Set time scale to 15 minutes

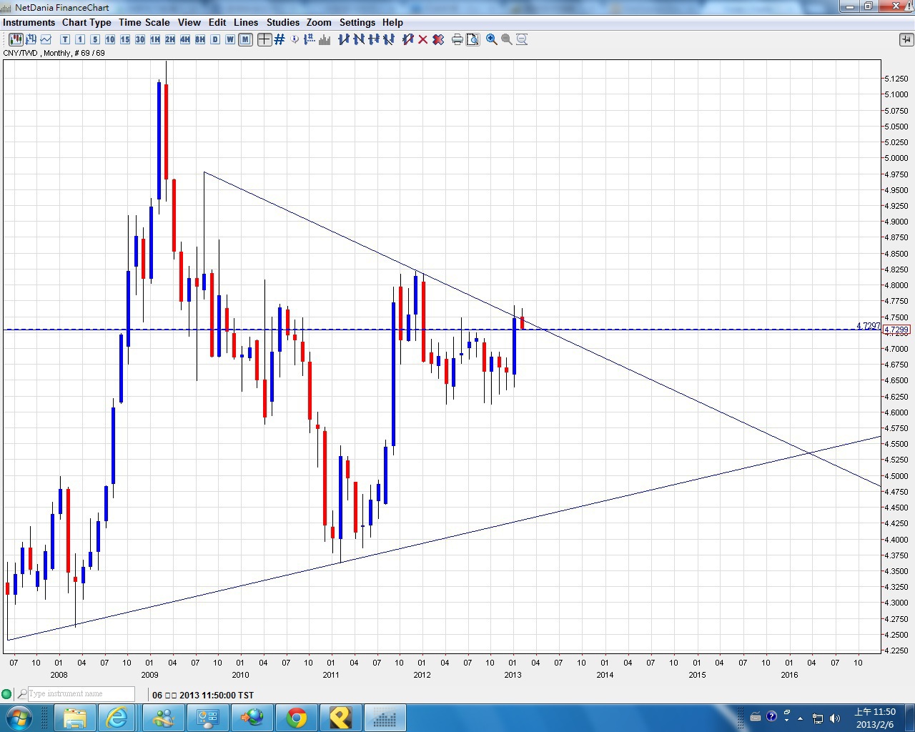tap(125, 39)
